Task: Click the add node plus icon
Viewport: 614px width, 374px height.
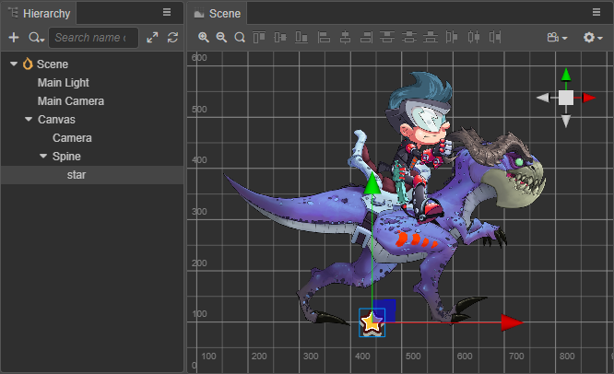Action: (13, 38)
